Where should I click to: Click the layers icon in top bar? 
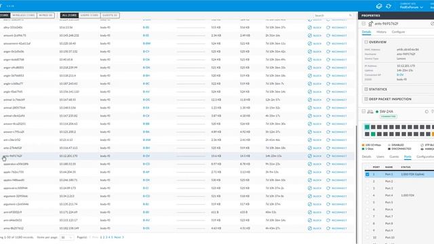pyautogui.click(x=379, y=6)
